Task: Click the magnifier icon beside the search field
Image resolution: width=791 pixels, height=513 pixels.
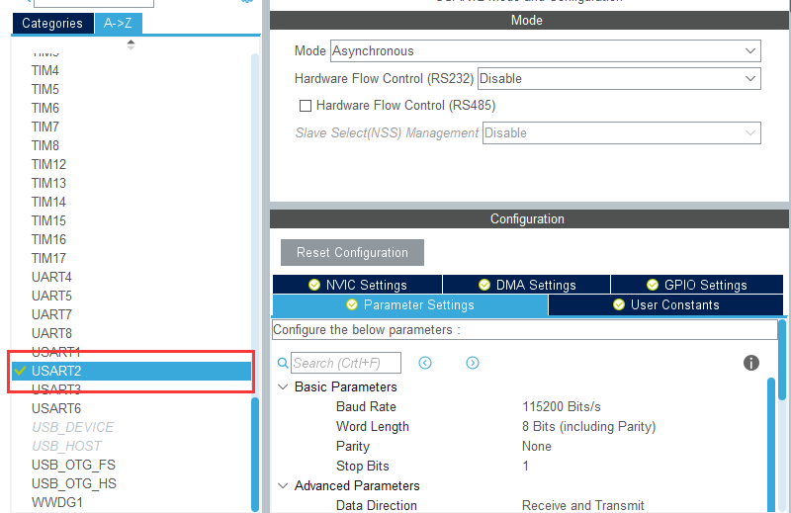Action: (x=283, y=364)
